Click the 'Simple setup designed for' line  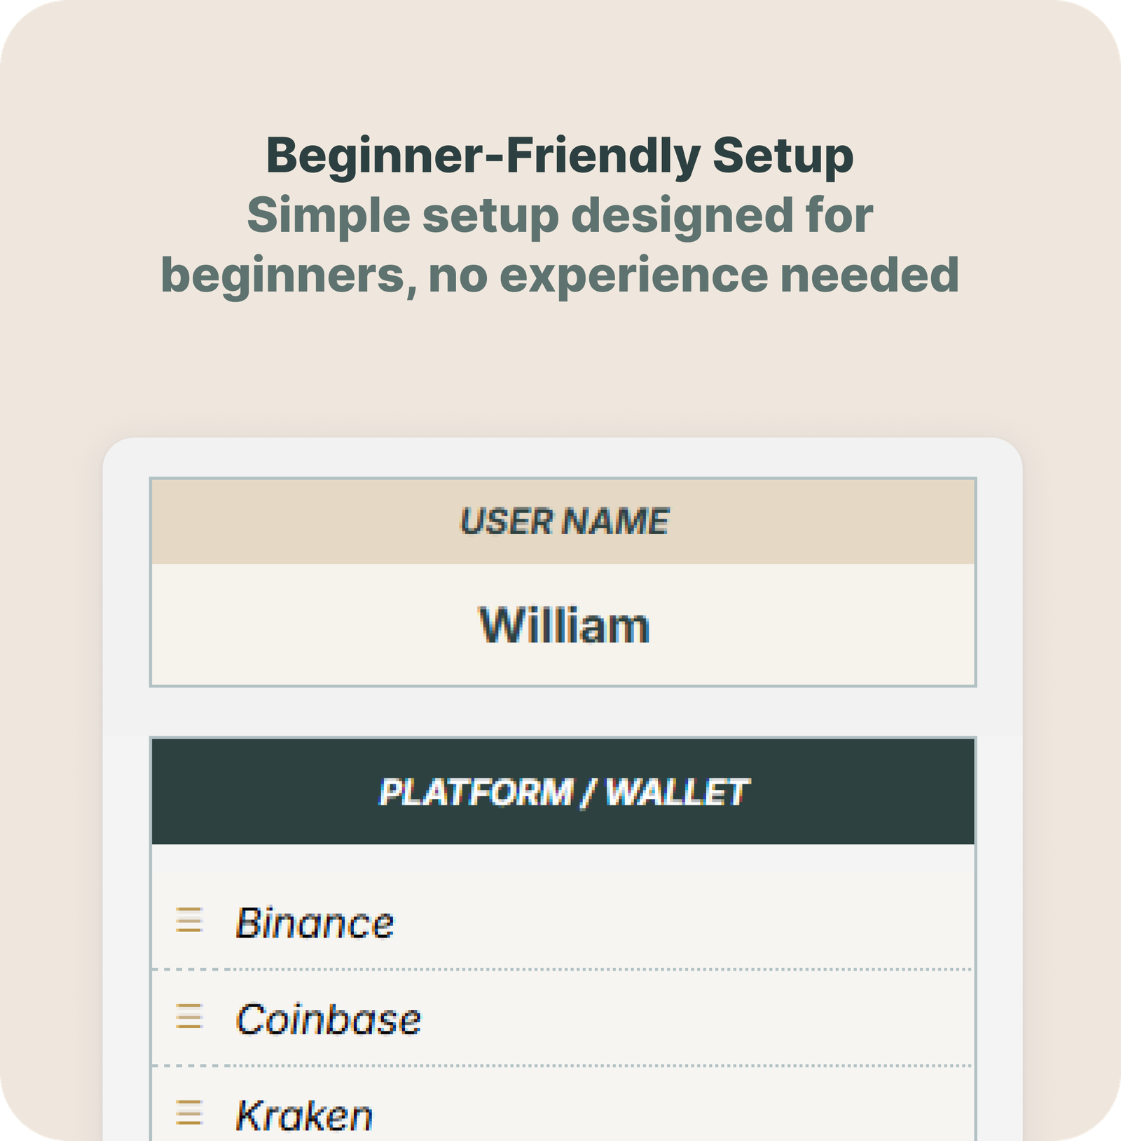point(560,215)
